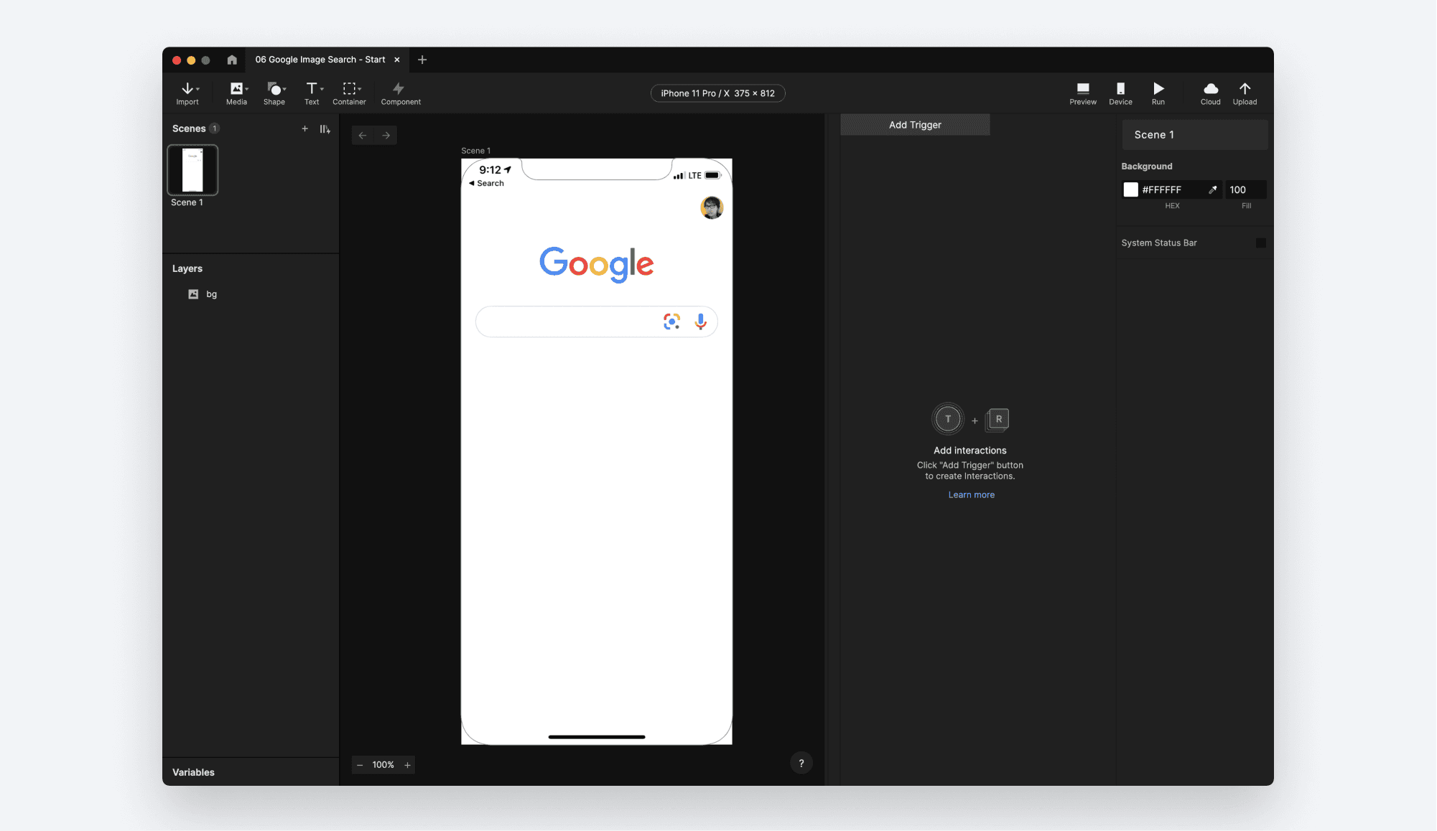Click the Google logo on canvas

[596, 264]
